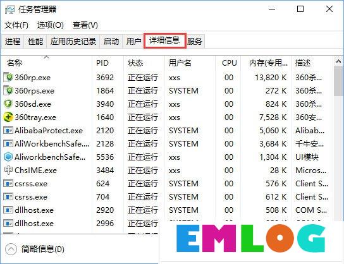
Task: Click the description Micros...
Action: tap(310, 171)
